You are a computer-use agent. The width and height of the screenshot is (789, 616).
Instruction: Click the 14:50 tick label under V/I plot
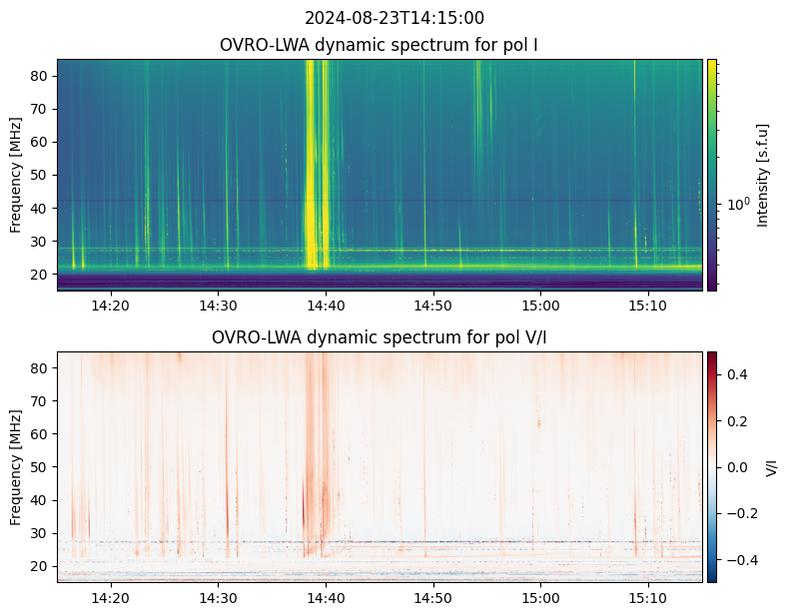click(432, 598)
